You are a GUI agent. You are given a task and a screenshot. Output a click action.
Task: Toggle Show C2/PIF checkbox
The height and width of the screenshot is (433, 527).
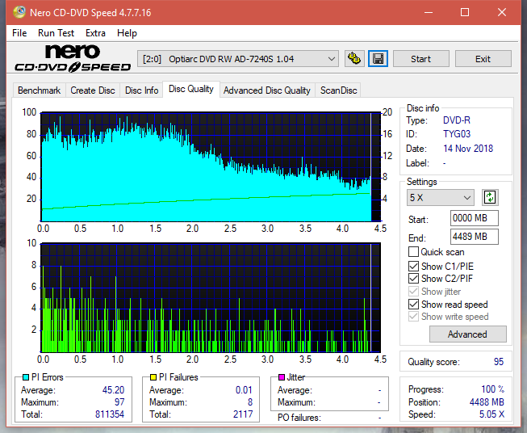coord(413,278)
